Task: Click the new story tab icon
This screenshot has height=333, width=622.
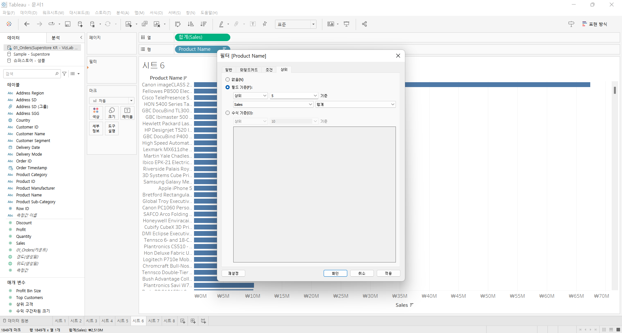Action: coord(203,321)
